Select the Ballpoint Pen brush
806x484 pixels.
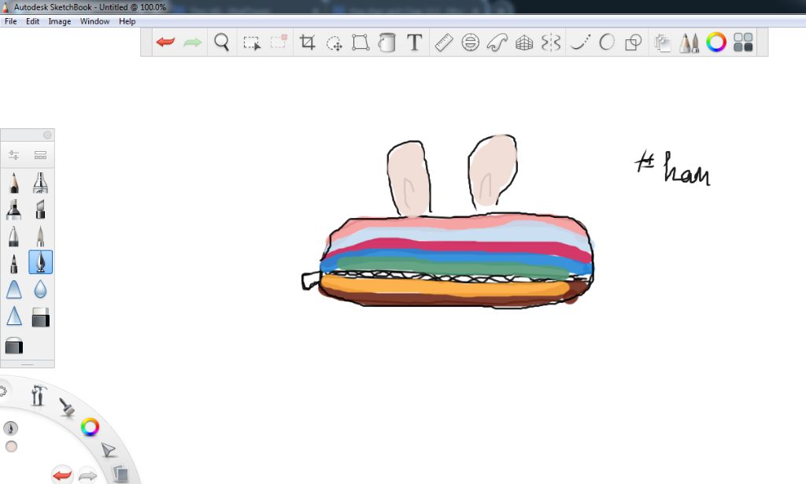(x=14, y=236)
